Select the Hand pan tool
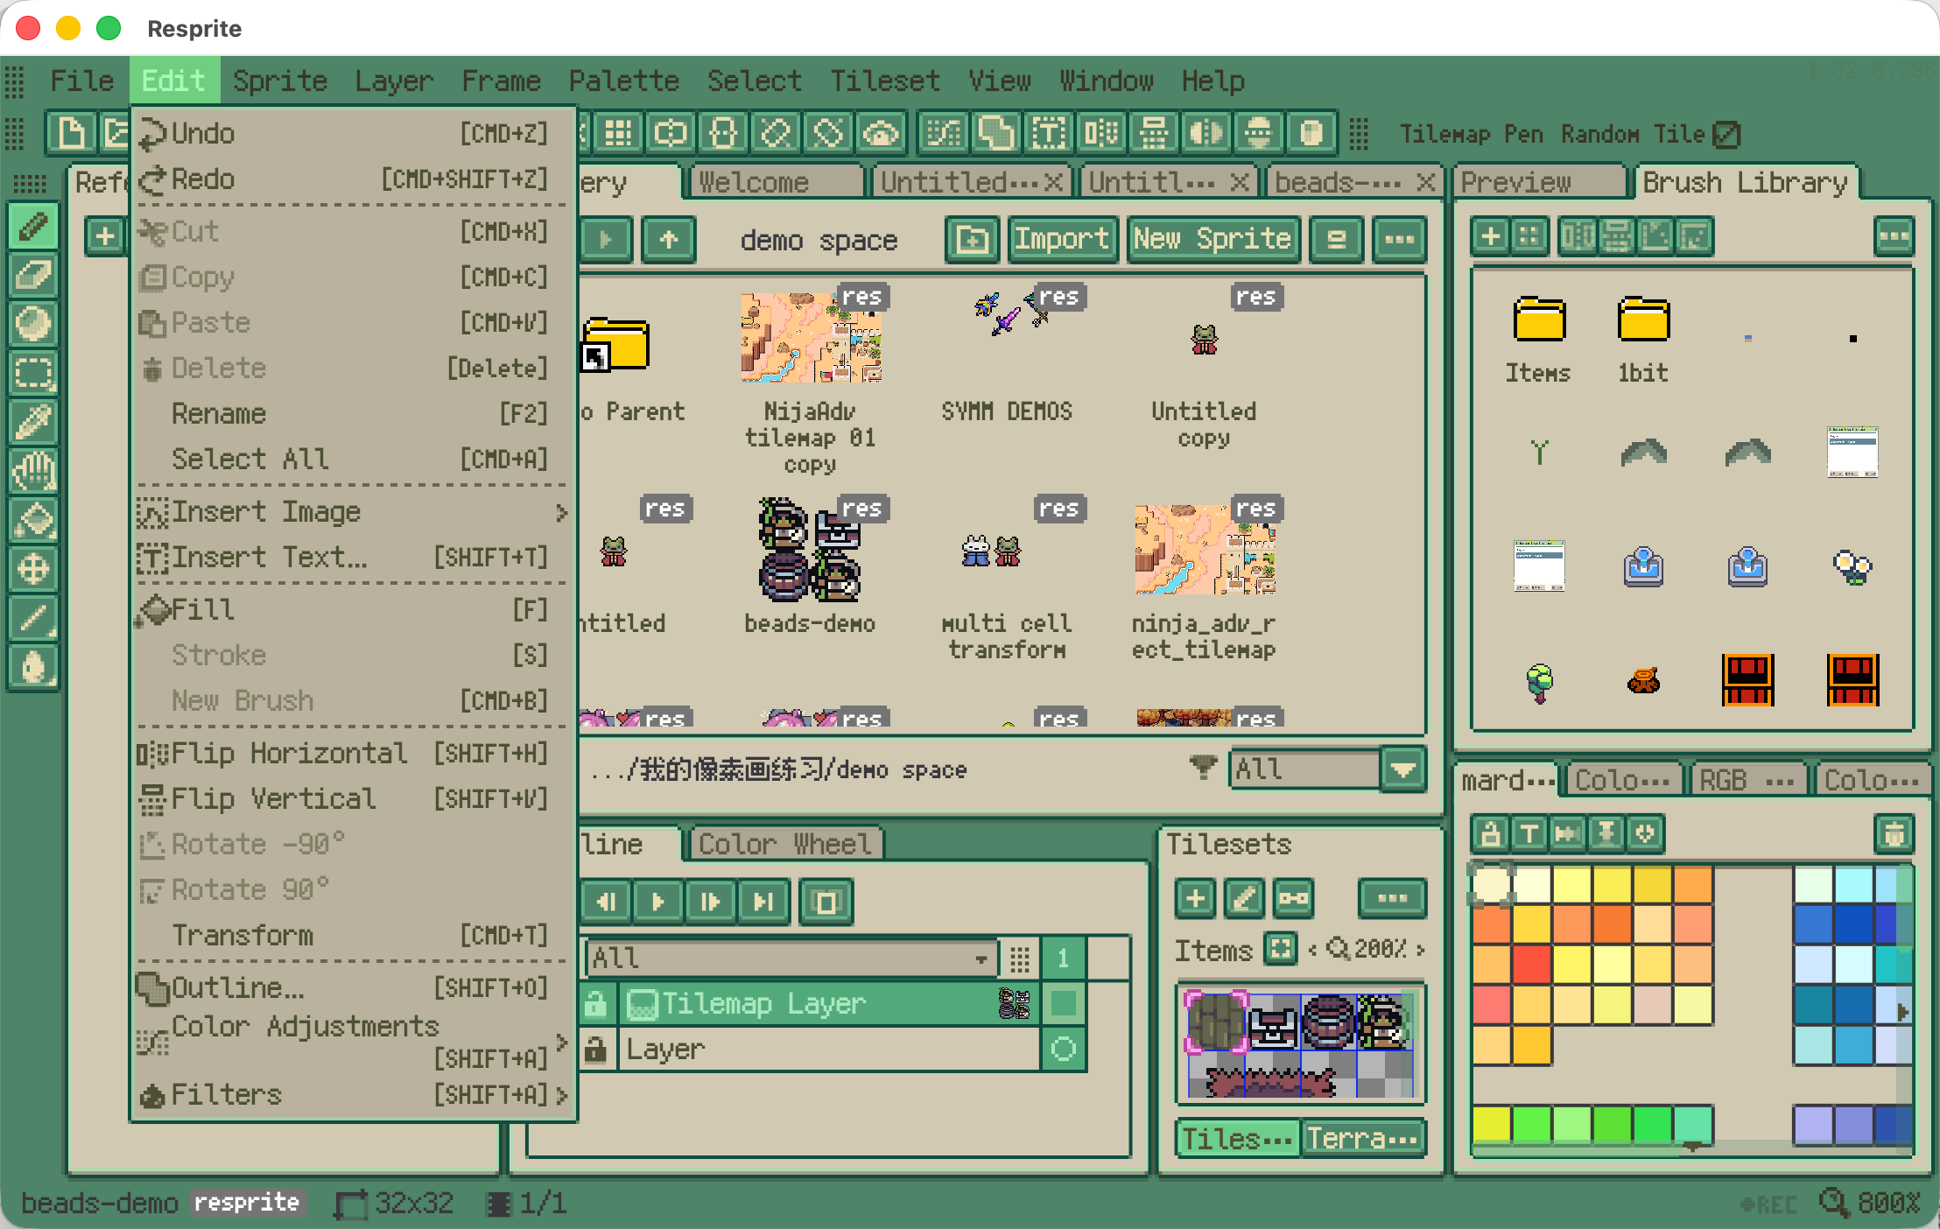 tap(33, 472)
